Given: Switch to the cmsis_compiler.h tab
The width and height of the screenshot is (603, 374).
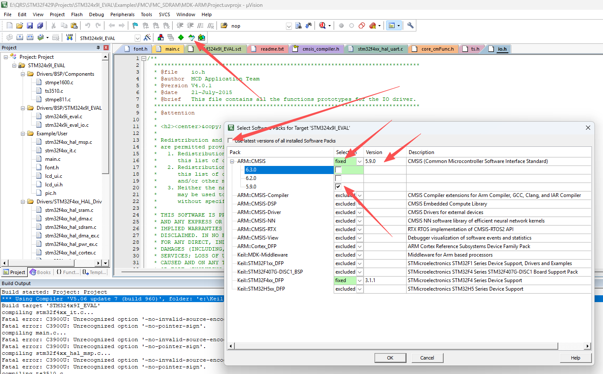Looking at the screenshot, I should (317, 49).
